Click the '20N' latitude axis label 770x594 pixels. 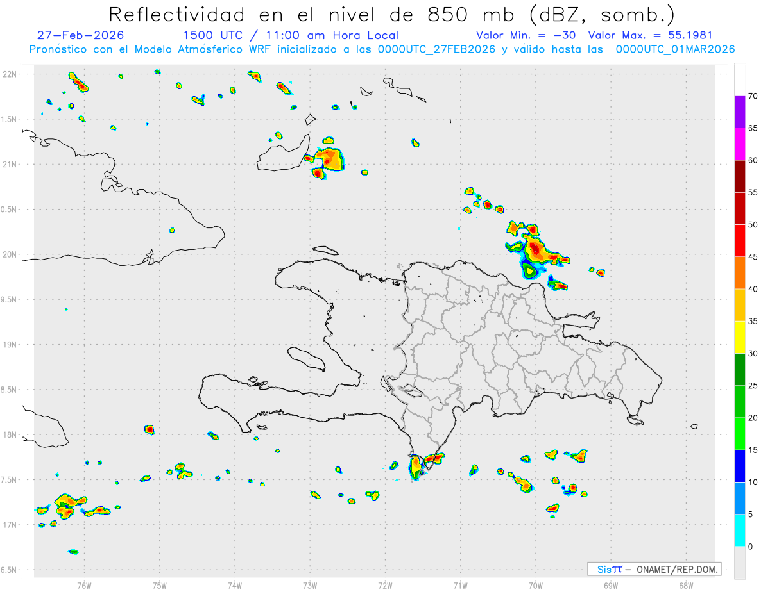click(10, 254)
